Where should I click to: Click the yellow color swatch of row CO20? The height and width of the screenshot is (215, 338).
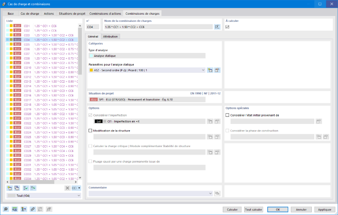pyautogui.click(x=11, y=114)
